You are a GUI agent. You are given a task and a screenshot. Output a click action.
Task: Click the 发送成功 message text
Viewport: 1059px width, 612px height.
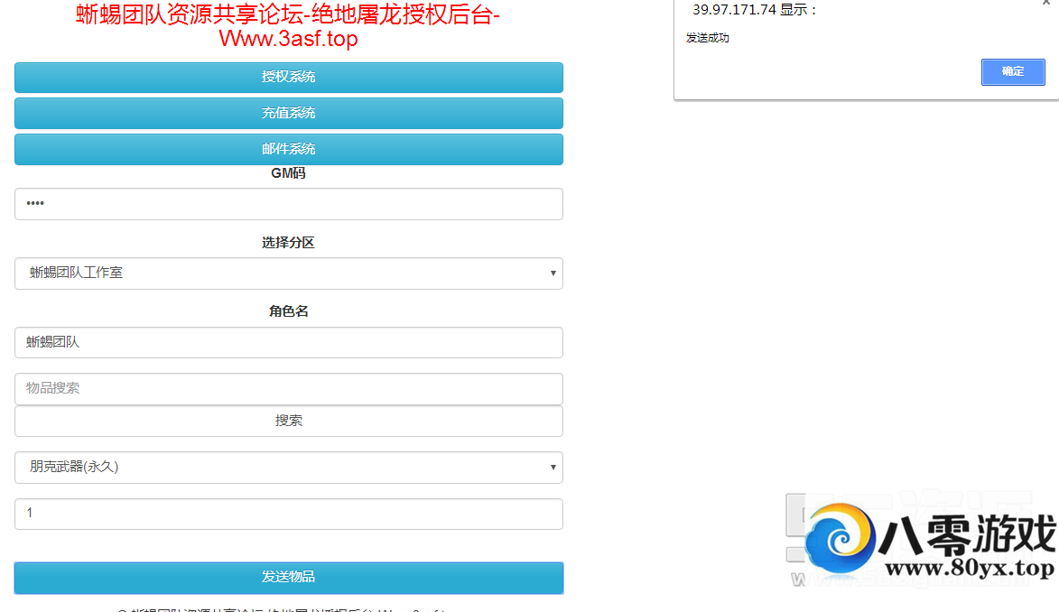pyautogui.click(x=707, y=39)
